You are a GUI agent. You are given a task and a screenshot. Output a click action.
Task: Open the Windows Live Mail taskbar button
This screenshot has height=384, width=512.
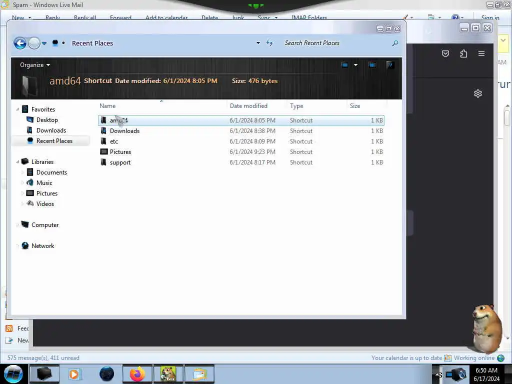coord(199,374)
